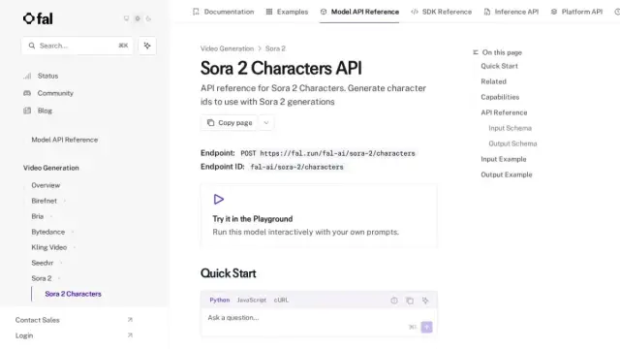The image size is (620, 349).
Task: Click the Documentation book icon
Action: click(x=196, y=12)
